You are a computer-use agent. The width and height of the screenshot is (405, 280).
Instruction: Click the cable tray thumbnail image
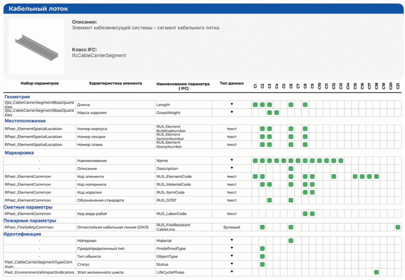(36, 47)
